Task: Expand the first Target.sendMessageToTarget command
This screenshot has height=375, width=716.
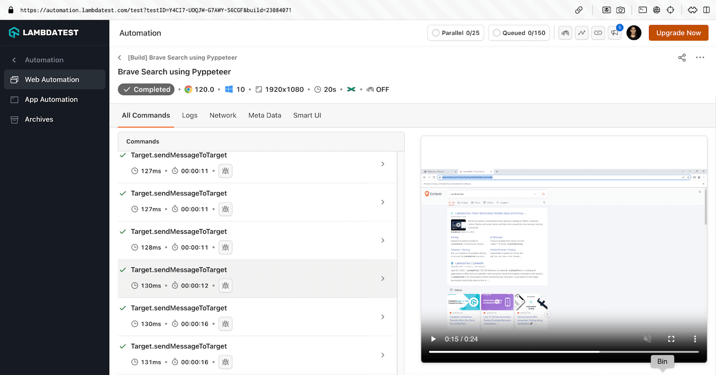Action: click(383, 164)
